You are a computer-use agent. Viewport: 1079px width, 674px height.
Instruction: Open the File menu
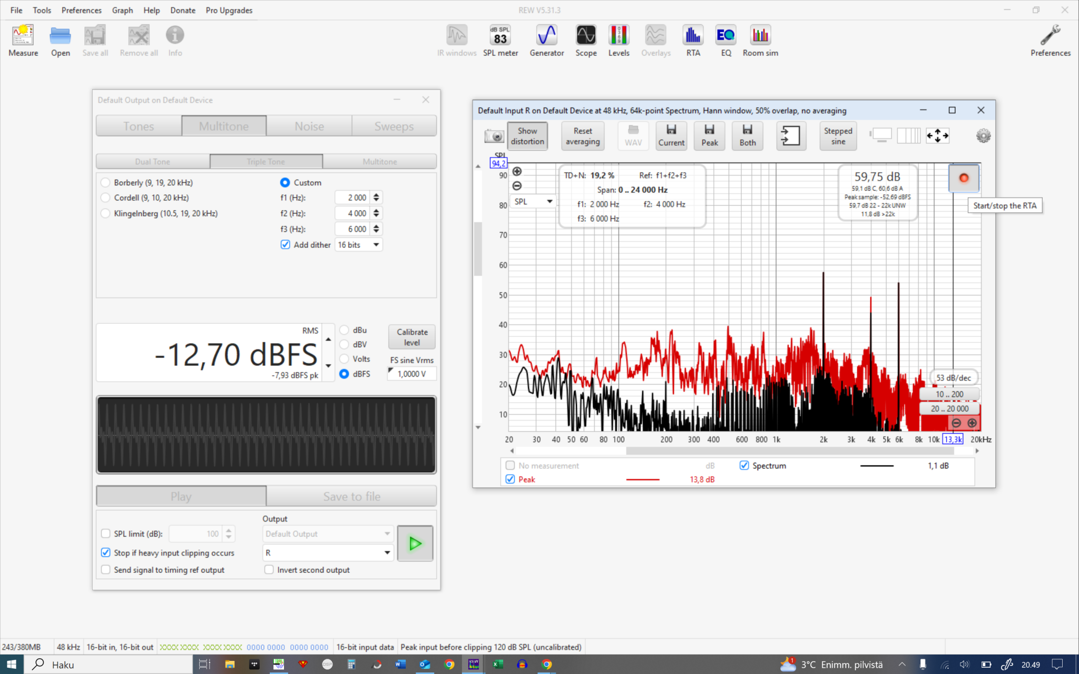tap(16, 10)
